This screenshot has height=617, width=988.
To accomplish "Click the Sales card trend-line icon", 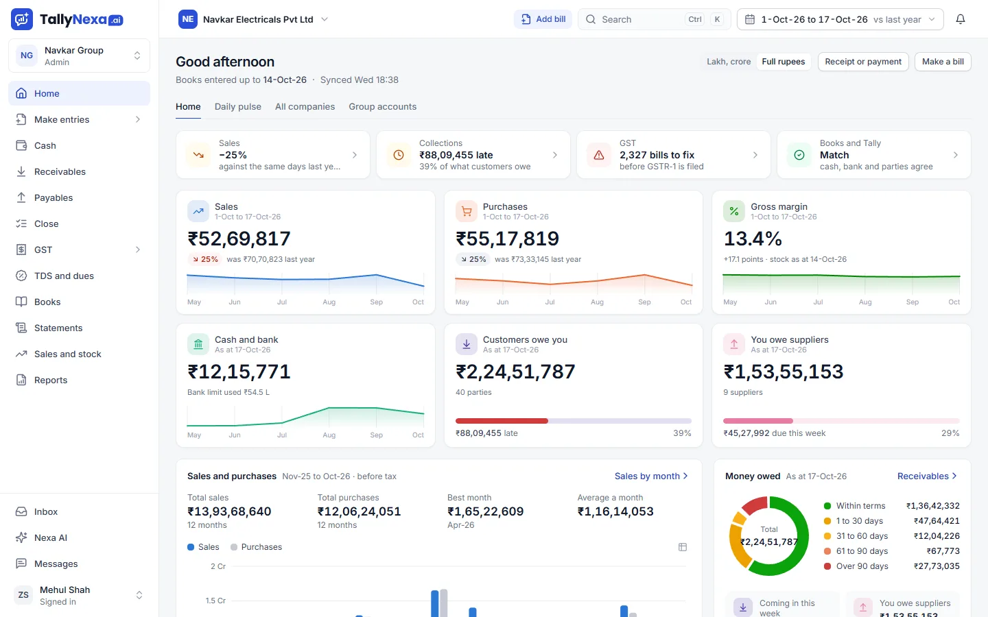I will click(x=198, y=211).
